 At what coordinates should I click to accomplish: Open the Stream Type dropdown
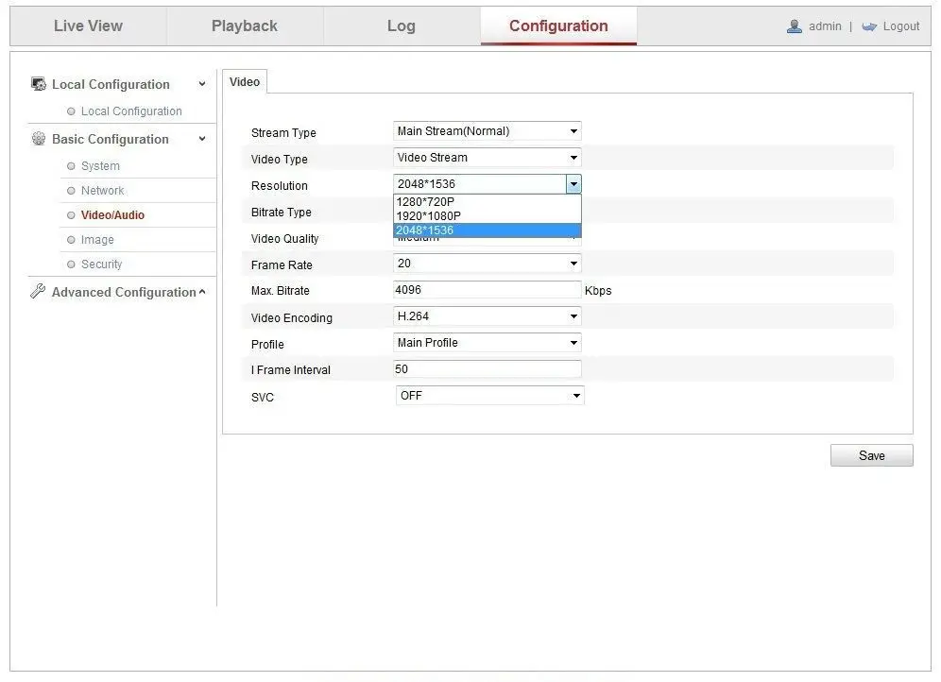[x=487, y=130]
